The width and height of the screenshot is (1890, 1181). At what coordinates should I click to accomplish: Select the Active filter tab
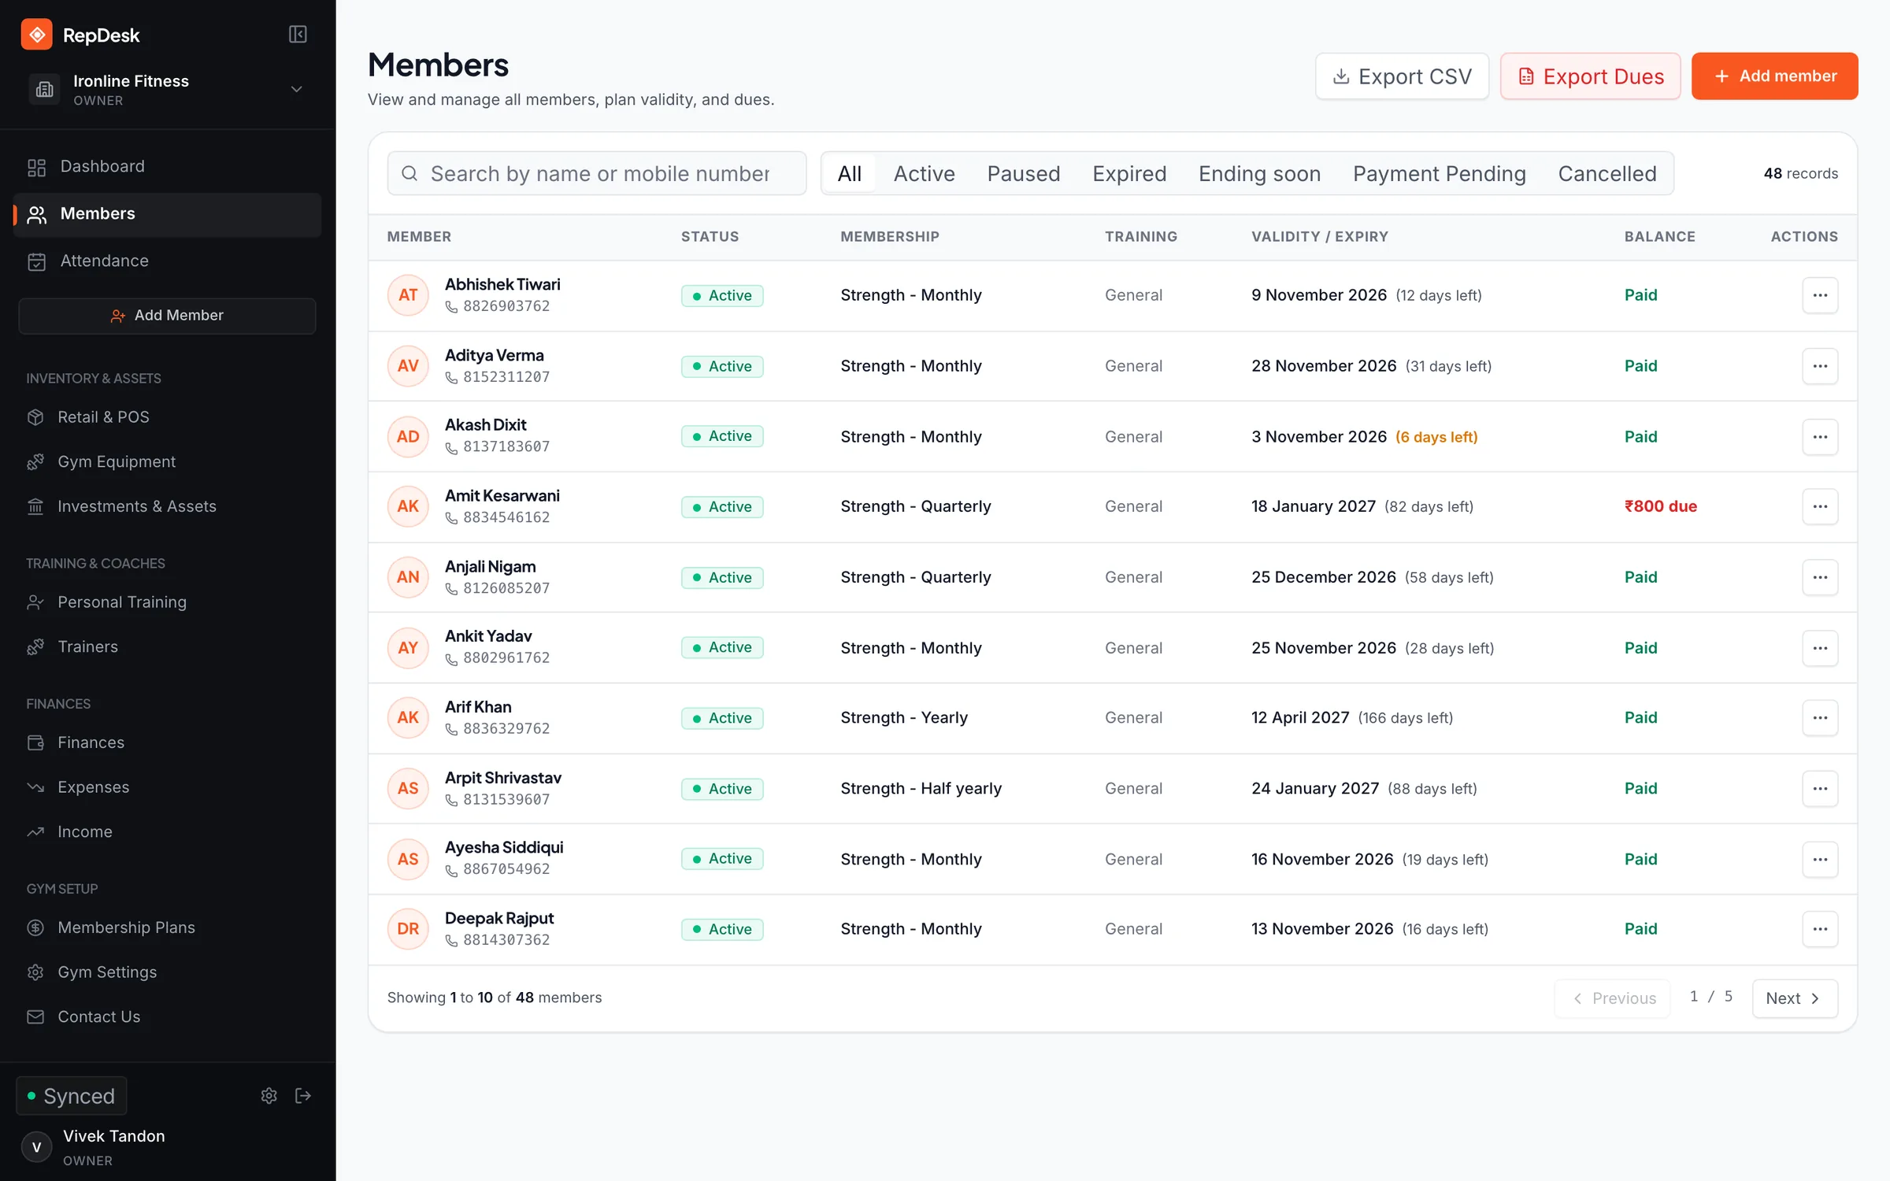coord(925,174)
